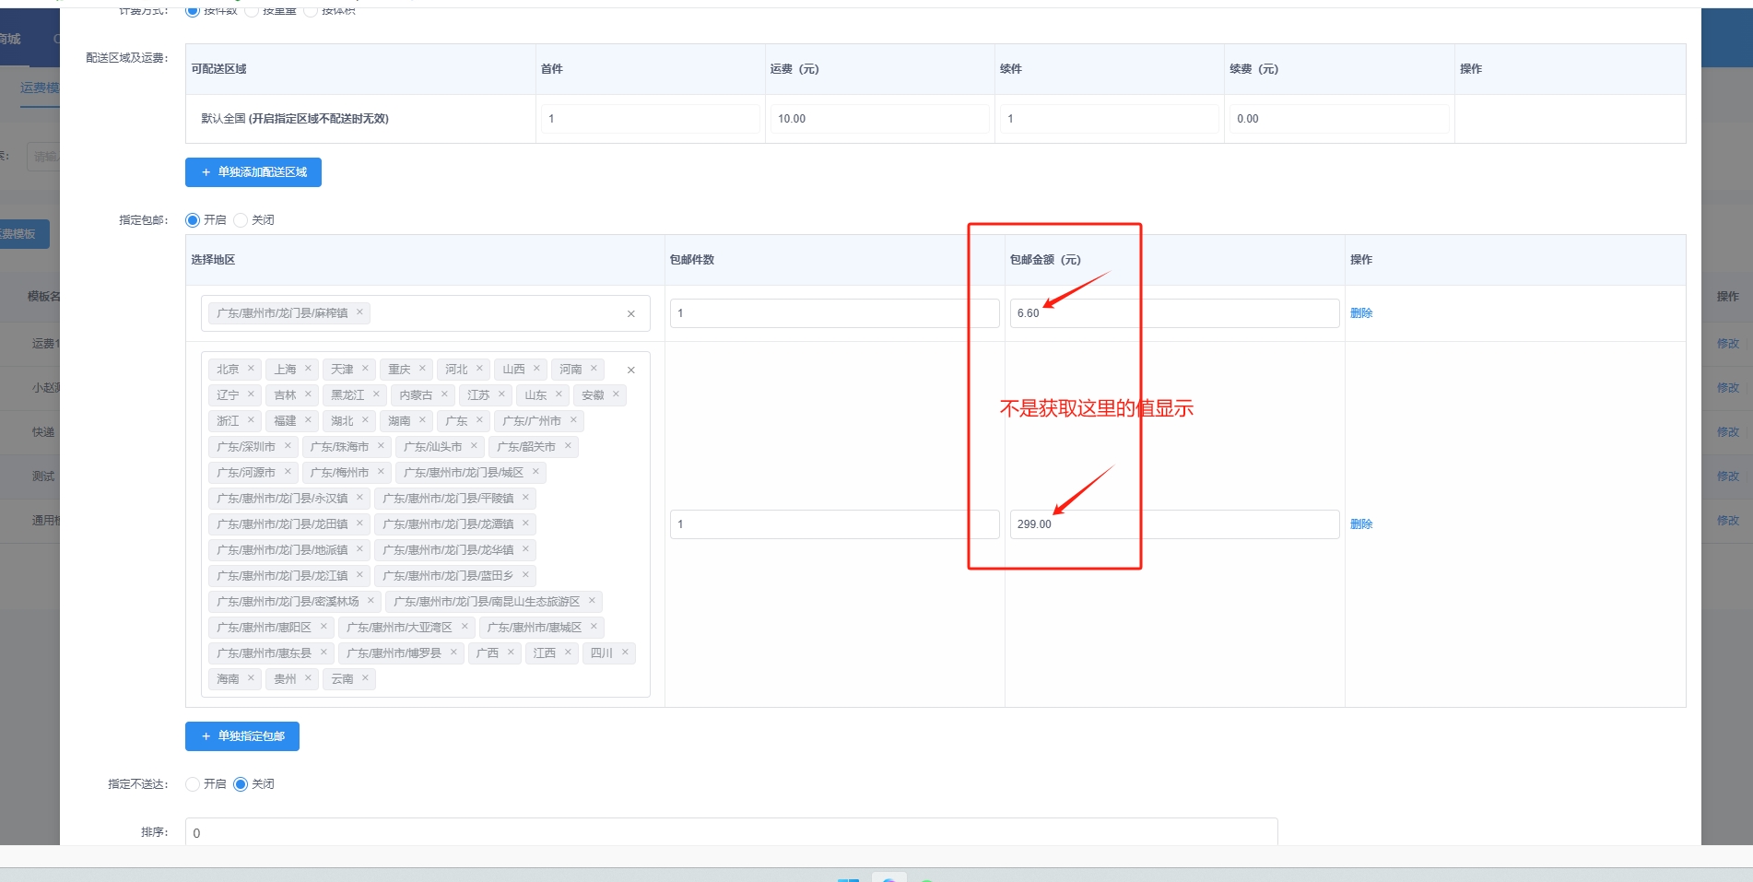1753x882 pixels.
Task: Focus the 运费 input showing 10.00
Action: point(880,119)
